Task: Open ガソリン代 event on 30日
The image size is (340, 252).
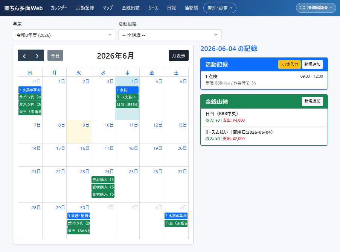Action: coord(79,223)
